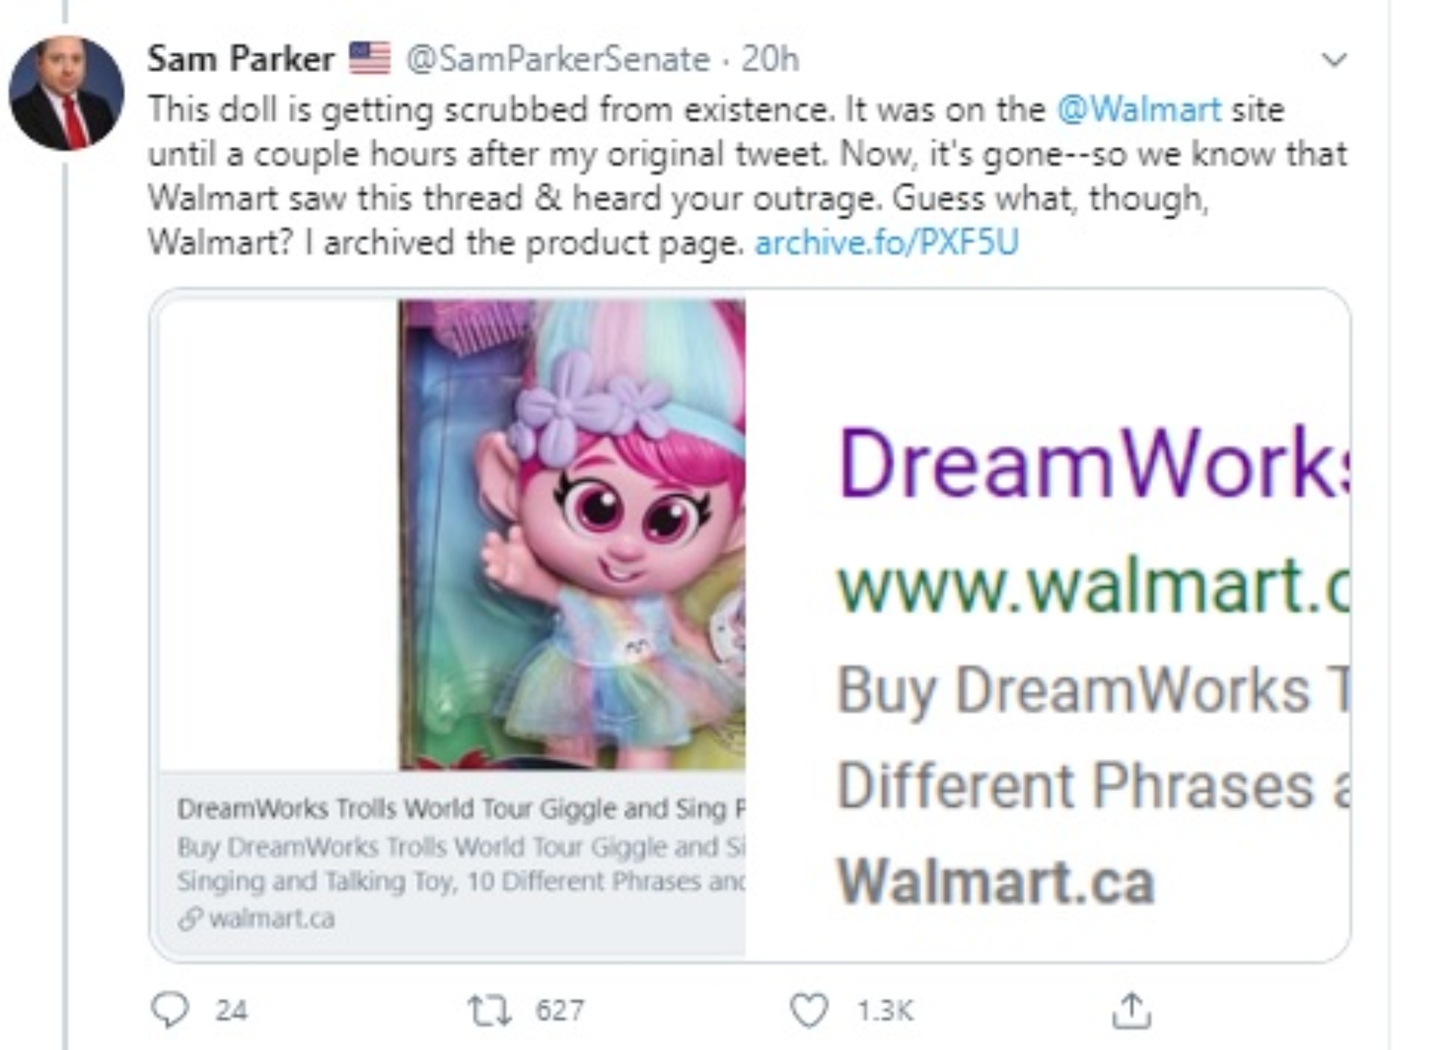This screenshot has height=1050, width=1453.
Task: Click the Trolls doll preview image
Action: (572, 535)
